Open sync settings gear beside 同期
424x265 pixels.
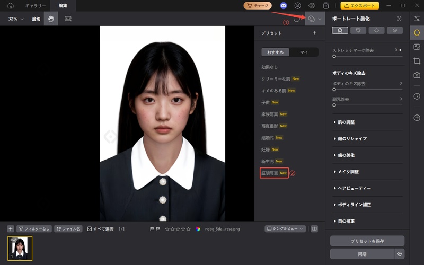400,254
